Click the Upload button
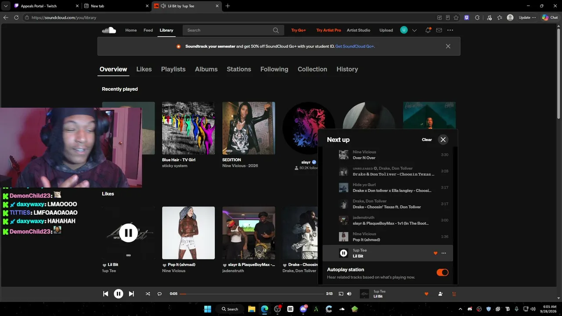Screen dimensions: 562x316 click(x=386, y=30)
